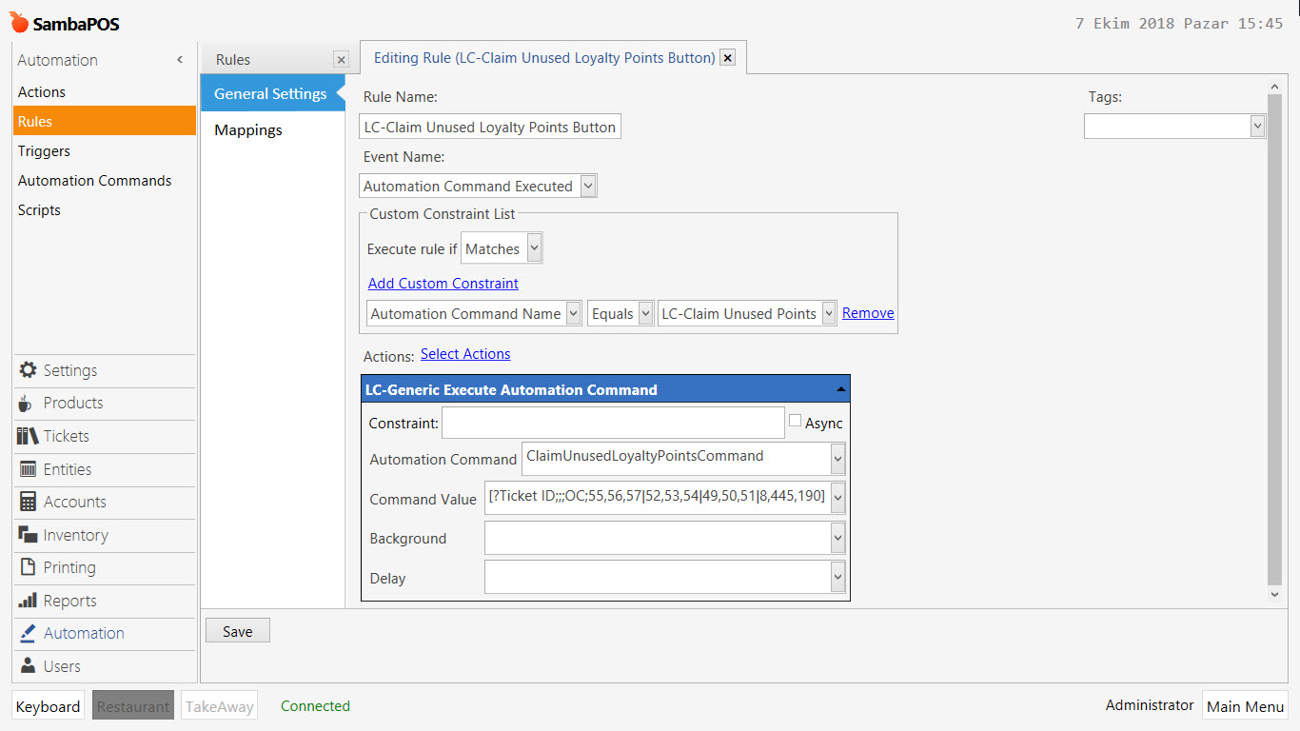Click the Keyboard button

[x=48, y=706]
